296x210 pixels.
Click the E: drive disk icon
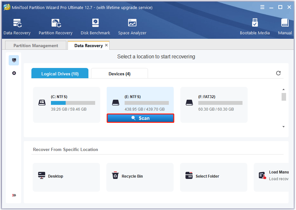[116, 103]
